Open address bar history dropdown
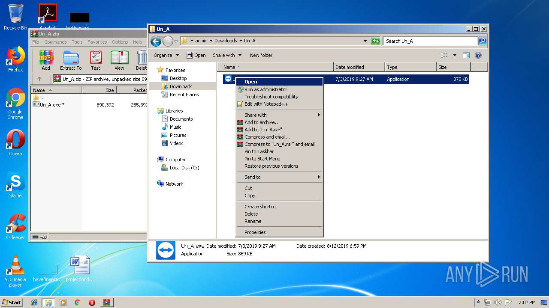Image resolution: width=549 pixels, height=308 pixels. click(365, 41)
